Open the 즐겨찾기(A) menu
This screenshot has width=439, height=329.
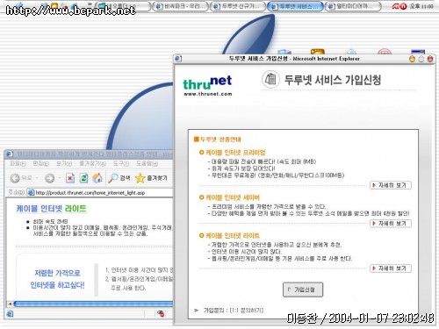click(93, 163)
